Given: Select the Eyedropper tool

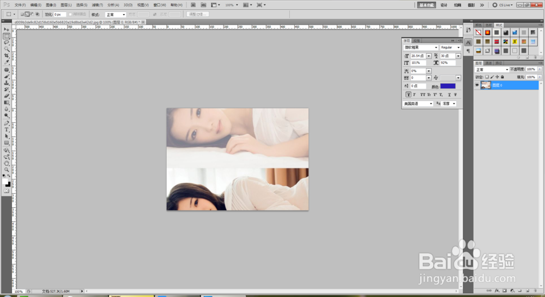Looking at the screenshot, I should pyautogui.click(x=7, y=63).
